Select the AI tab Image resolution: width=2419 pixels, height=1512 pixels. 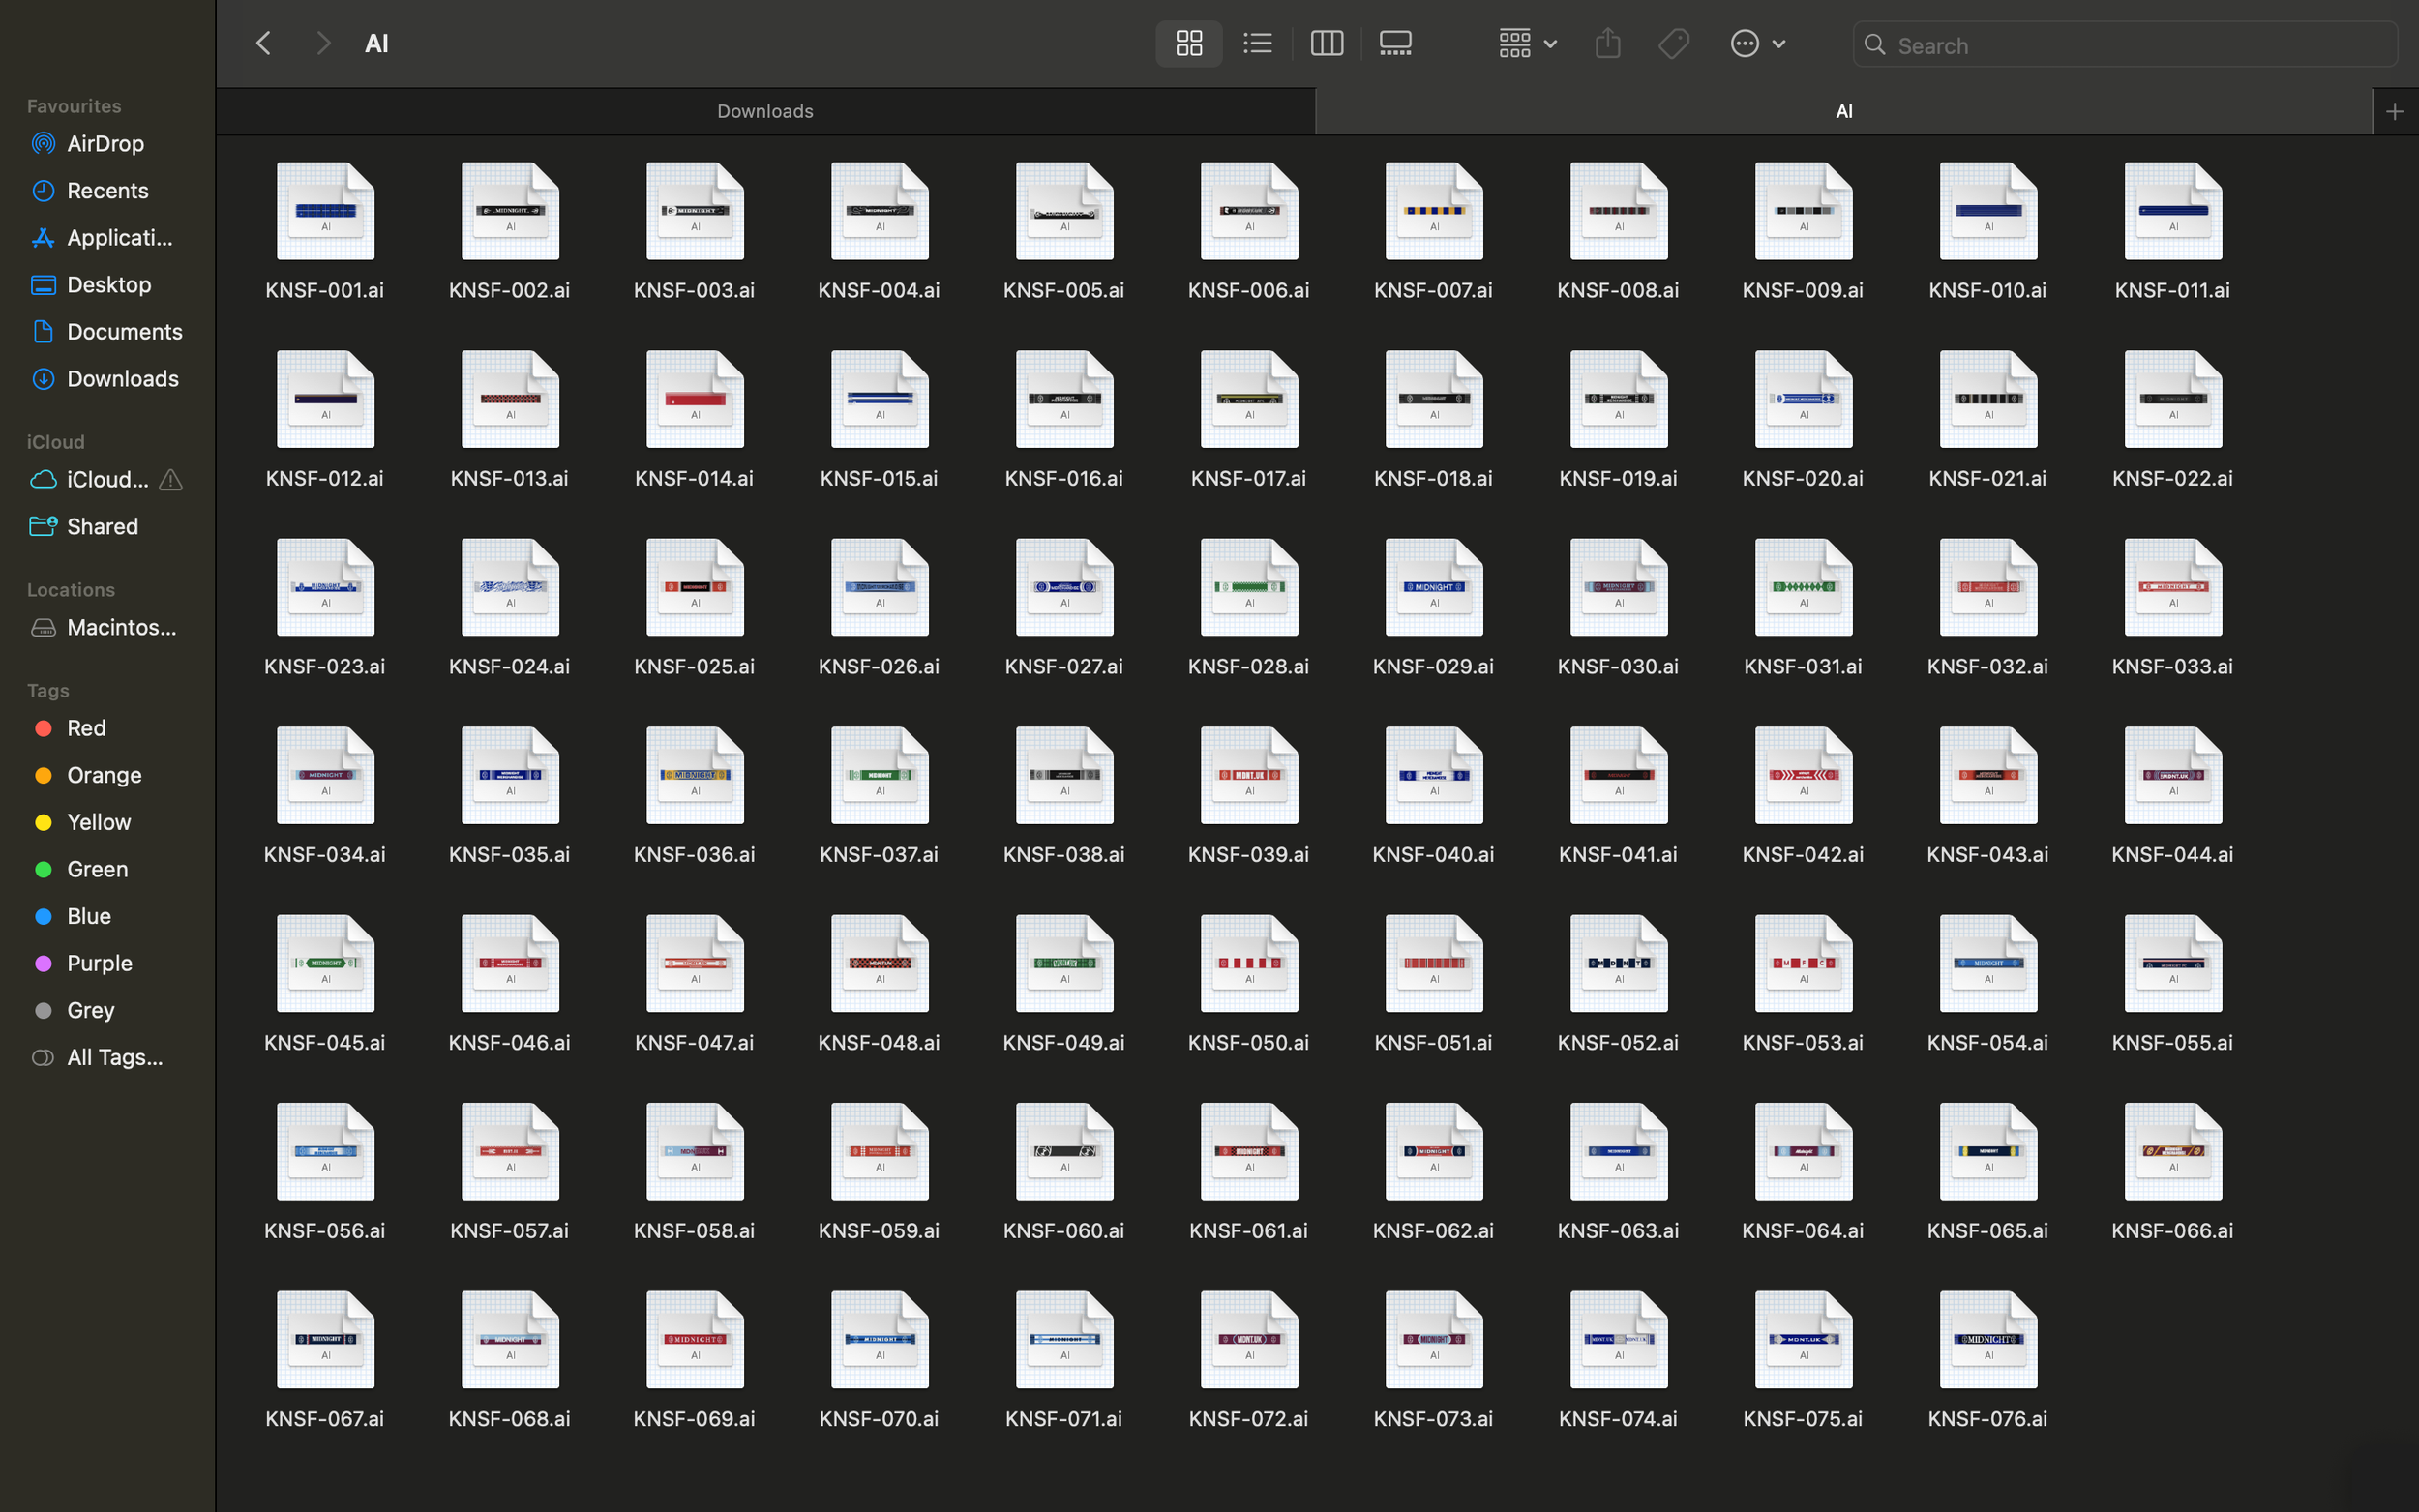[x=1844, y=110]
